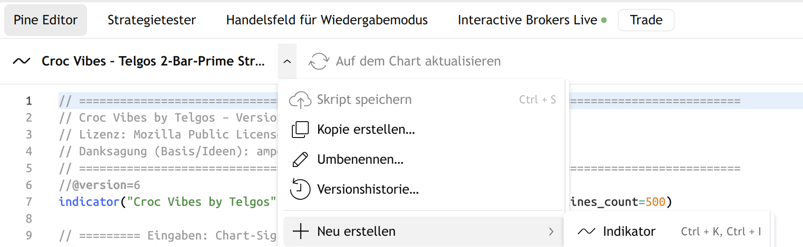
Task: Select the Pine Editor tab
Action: coord(45,20)
